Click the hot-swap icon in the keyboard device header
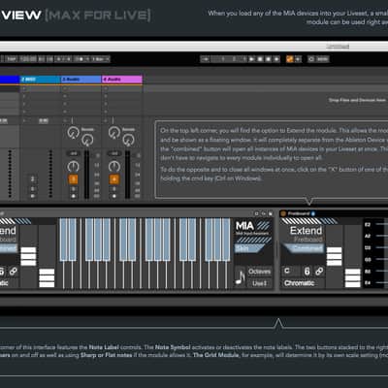This screenshot has width=388, height=388. point(264,213)
